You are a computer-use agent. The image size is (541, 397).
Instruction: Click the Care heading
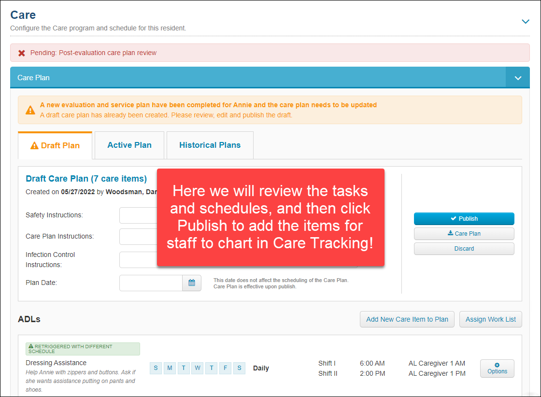(x=23, y=15)
